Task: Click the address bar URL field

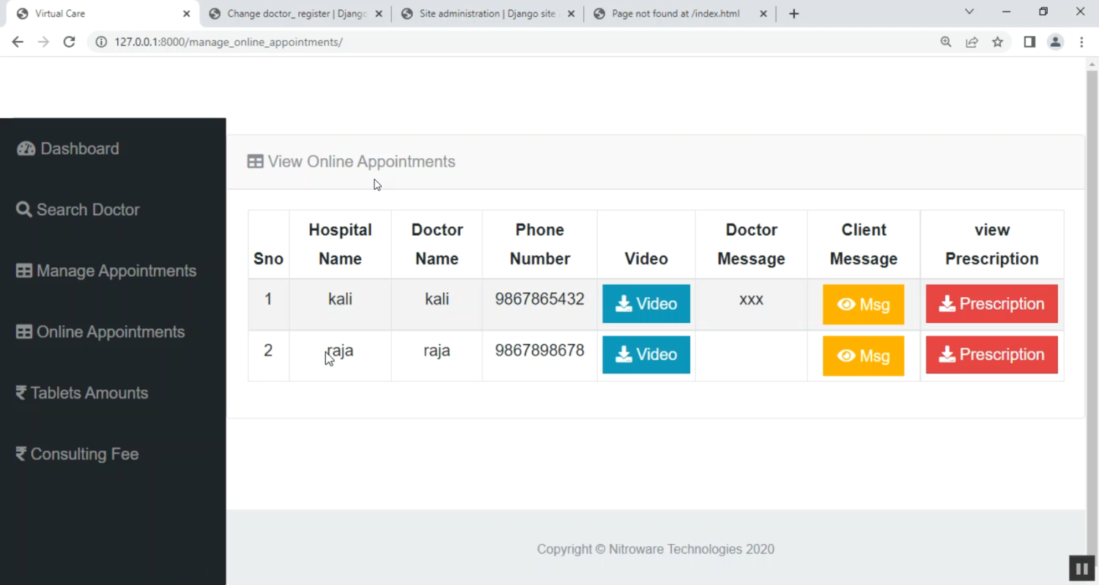Action: tap(513, 42)
